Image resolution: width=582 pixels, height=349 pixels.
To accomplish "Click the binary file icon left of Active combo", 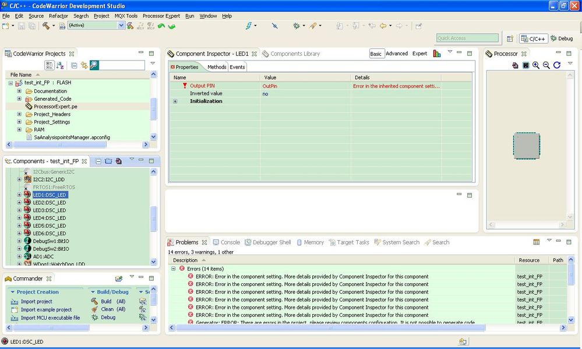I will pos(62,26).
